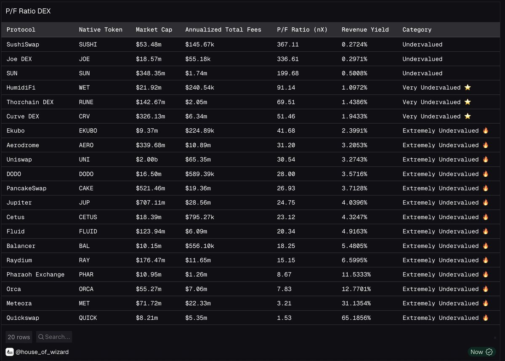
Task: Click the DODO protocol name cell
Action: (14, 174)
